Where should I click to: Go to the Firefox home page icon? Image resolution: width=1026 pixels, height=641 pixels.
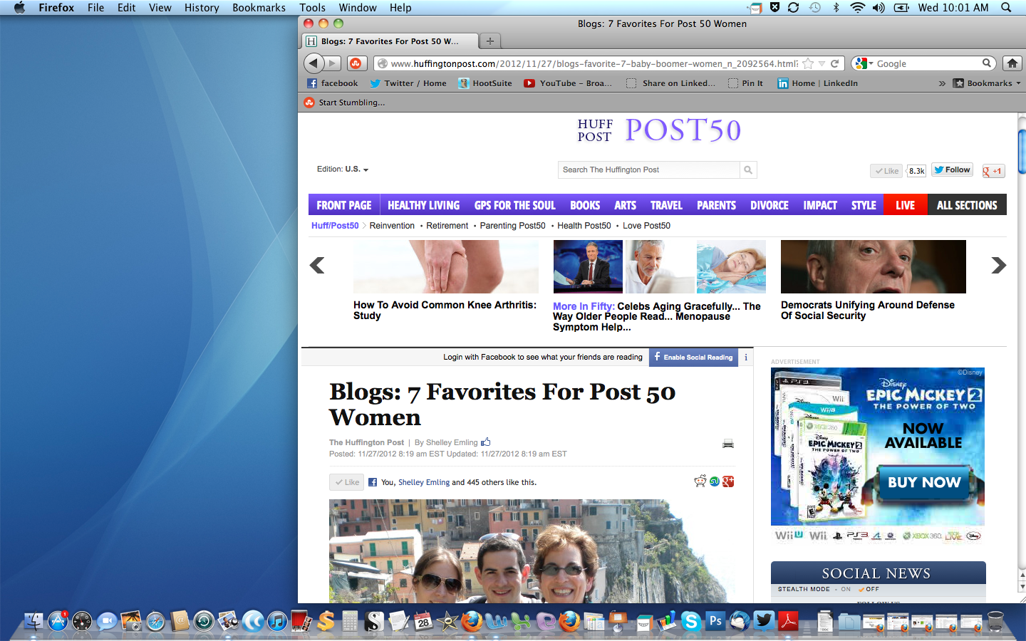coord(1012,63)
